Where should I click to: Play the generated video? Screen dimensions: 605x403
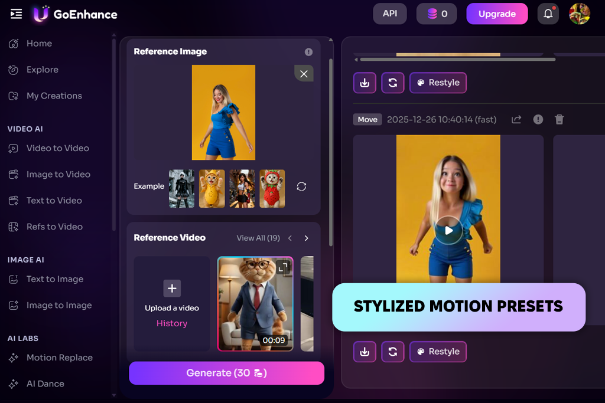448,230
